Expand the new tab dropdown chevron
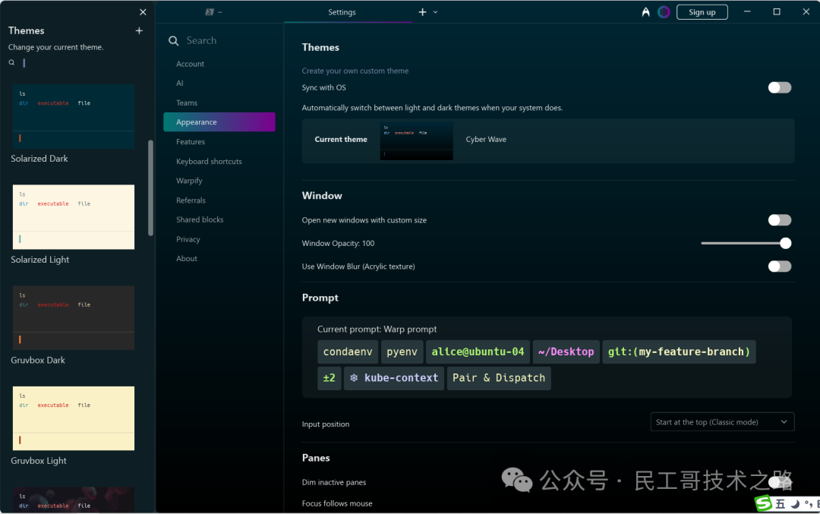 [x=436, y=12]
